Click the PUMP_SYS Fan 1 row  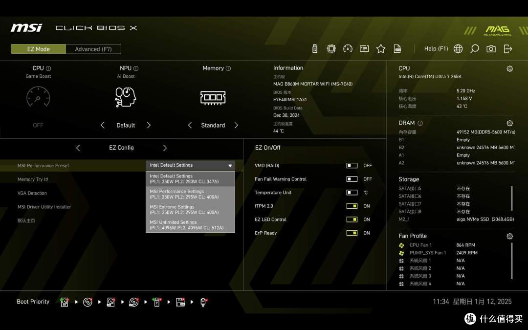click(x=438, y=253)
